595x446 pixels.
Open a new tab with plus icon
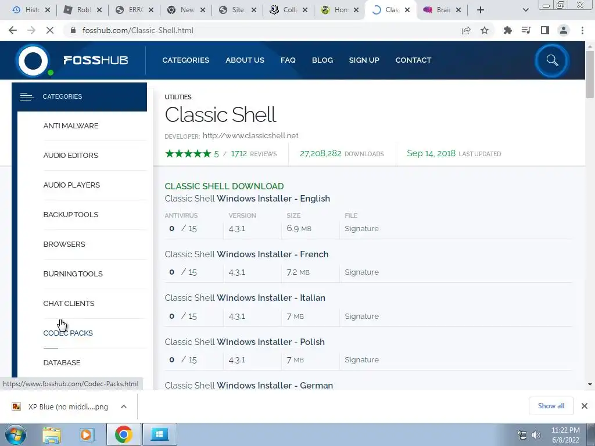(481, 10)
